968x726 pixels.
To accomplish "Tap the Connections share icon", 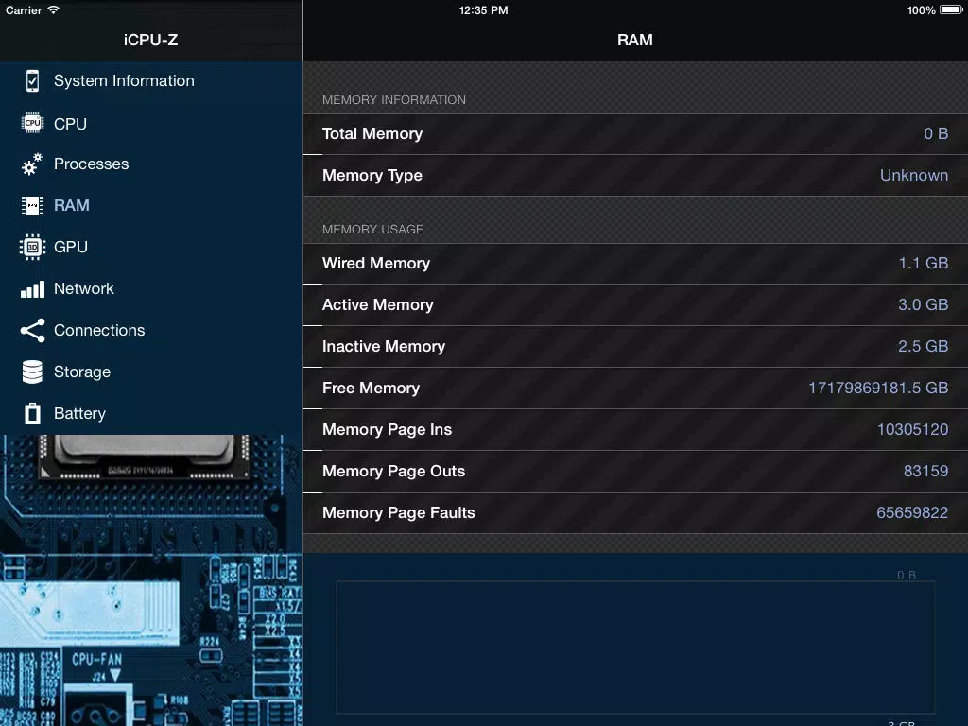I will pos(33,330).
